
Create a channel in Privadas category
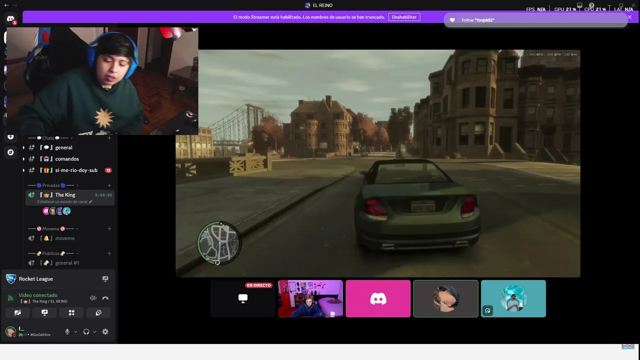coord(109,185)
